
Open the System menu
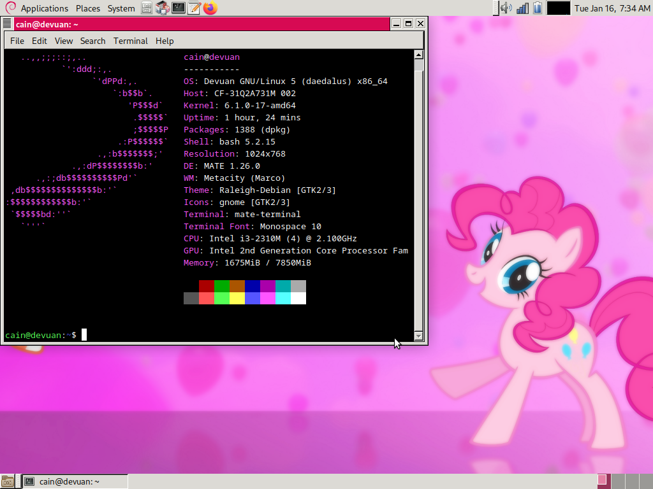click(121, 8)
